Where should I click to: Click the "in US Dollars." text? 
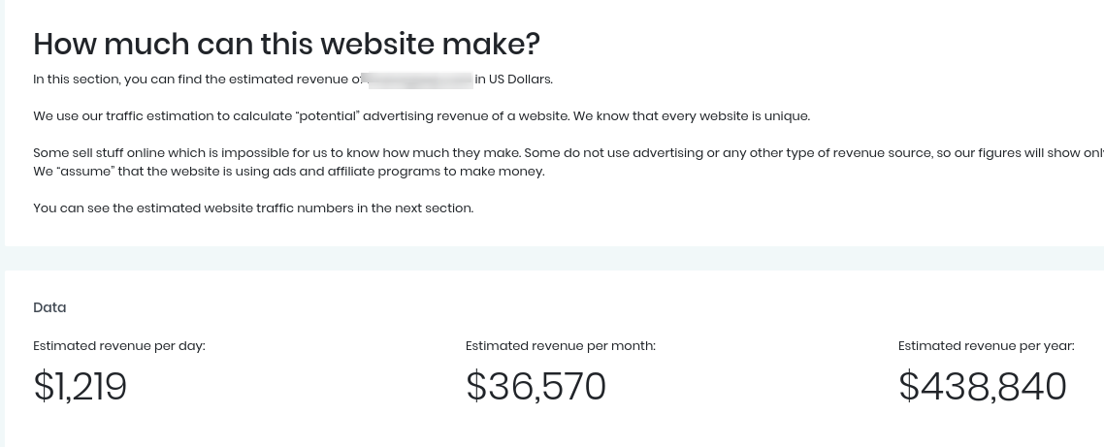click(514, 80)
